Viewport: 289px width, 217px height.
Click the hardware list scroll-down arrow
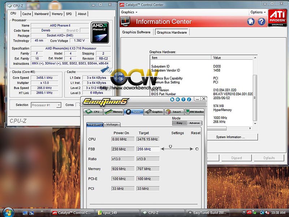255,124
